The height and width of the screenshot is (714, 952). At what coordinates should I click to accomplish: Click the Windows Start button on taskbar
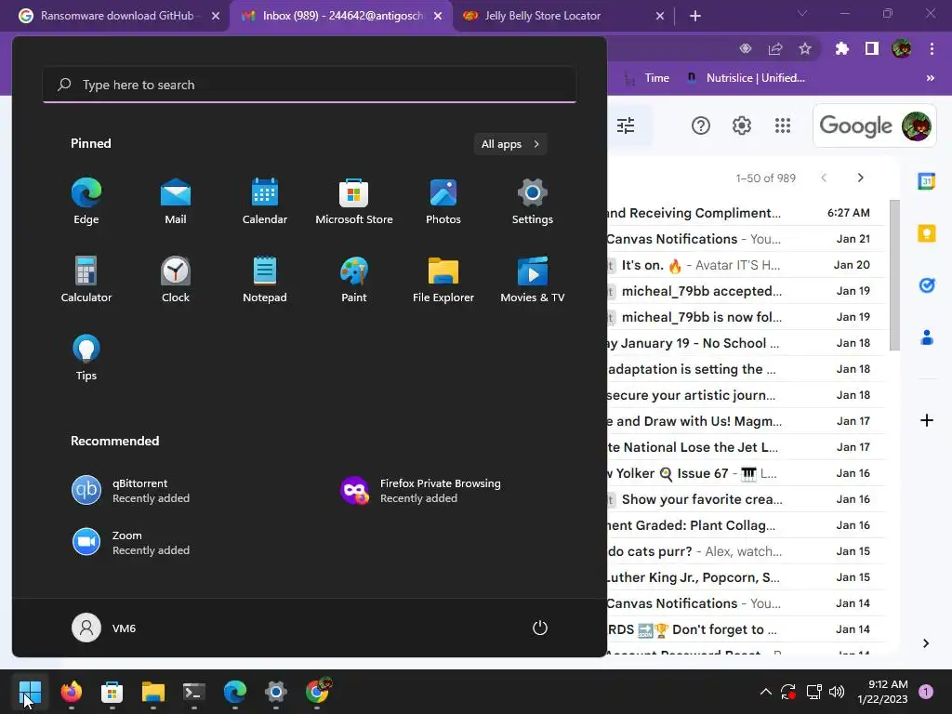[x=30, y=692]
